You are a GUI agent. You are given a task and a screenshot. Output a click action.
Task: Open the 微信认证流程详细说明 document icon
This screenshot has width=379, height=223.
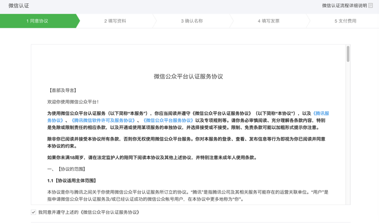point(370,6)
